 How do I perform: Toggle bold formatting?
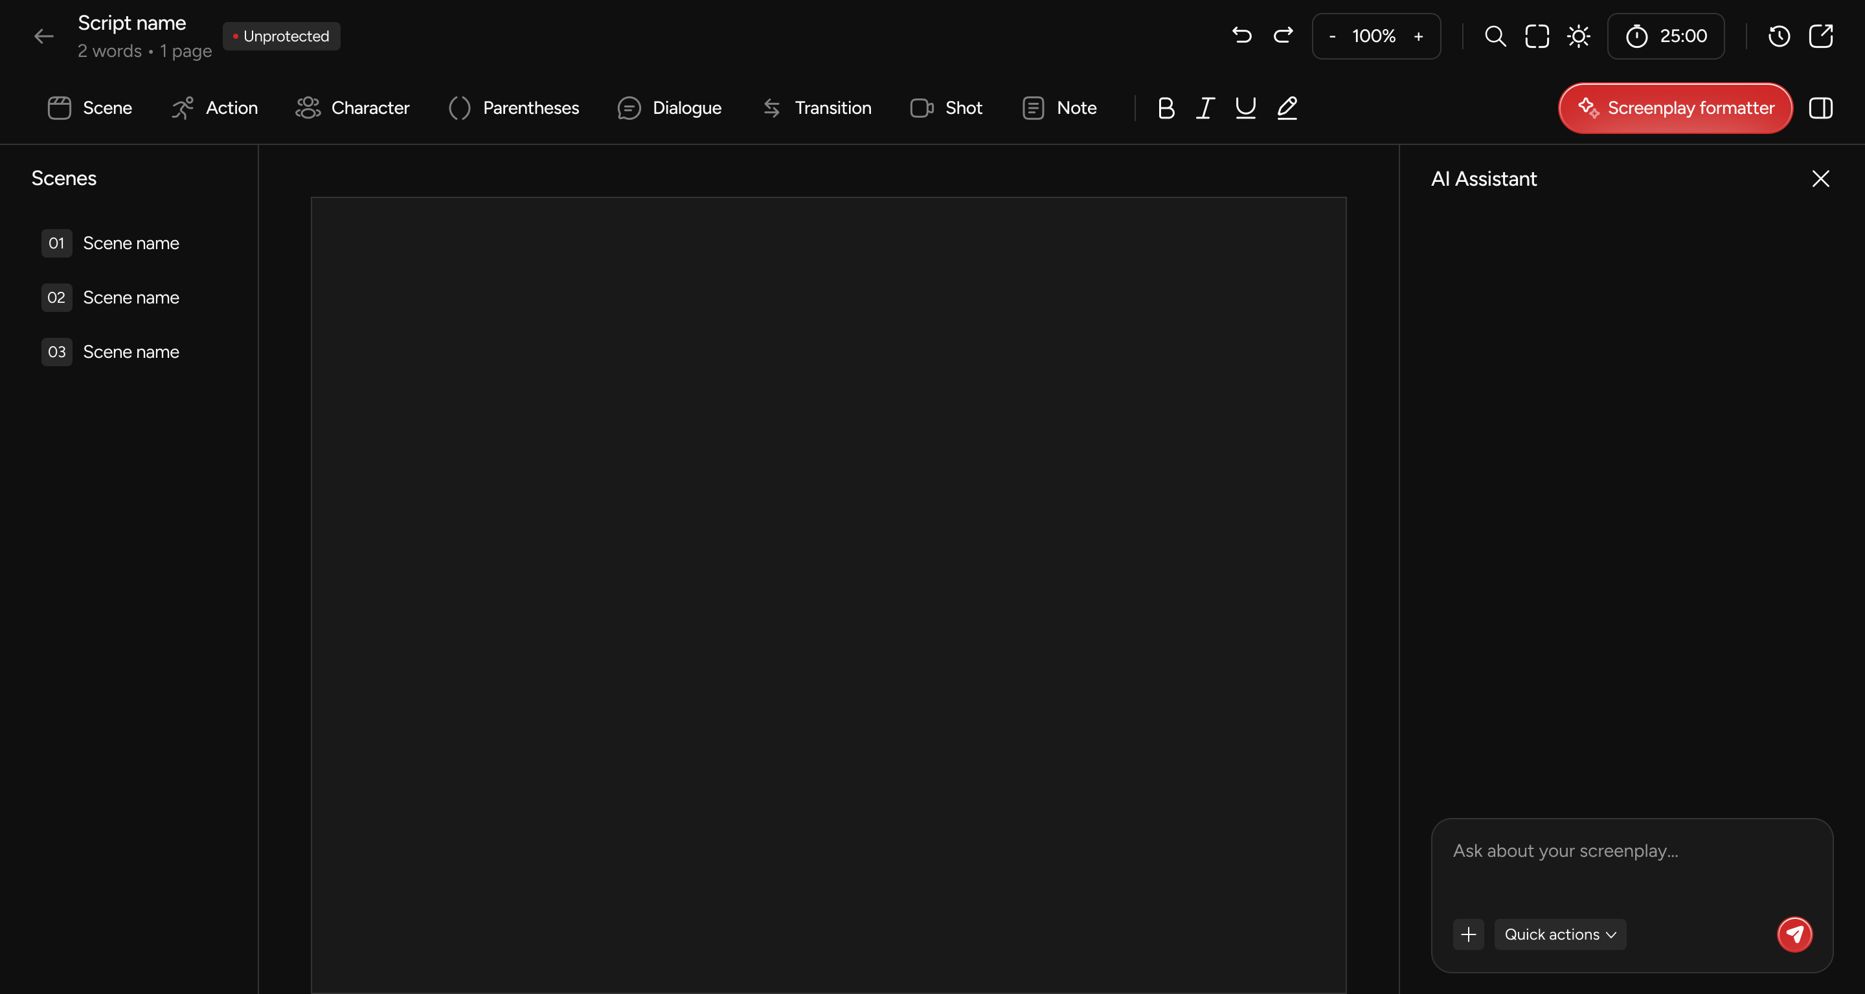(1166, 109)
